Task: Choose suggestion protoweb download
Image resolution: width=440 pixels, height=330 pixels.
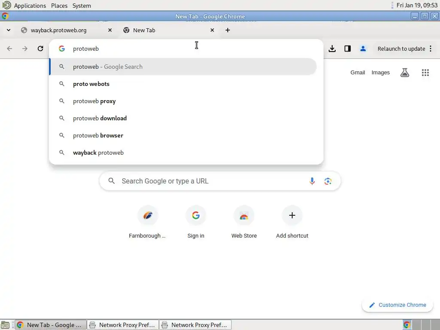Action: 183,118
